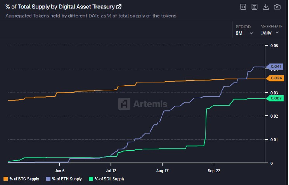289x185 pixels.
Task: Click the orange BTC legend color swatch
Action: (5, 179)
